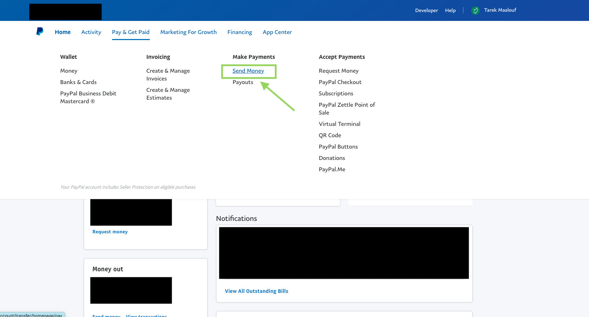This screenshot has height=317, width=589.
Task: Click the Make Payments heading
Action: 254,57
